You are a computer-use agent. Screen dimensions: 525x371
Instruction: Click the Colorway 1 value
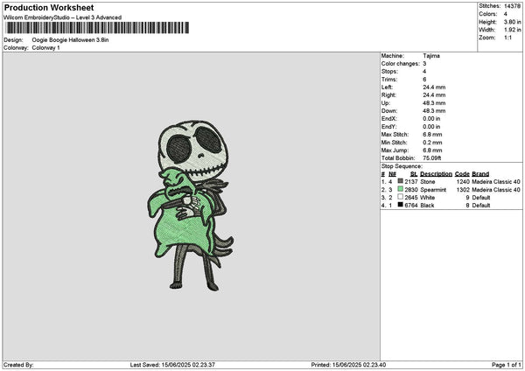45,48
